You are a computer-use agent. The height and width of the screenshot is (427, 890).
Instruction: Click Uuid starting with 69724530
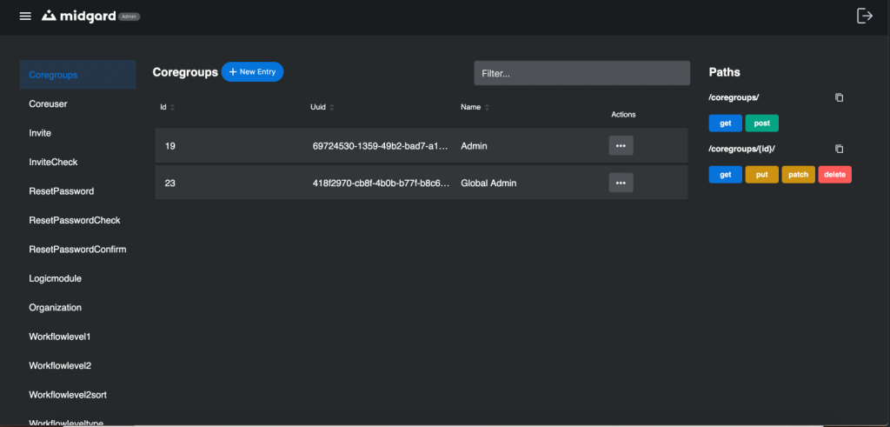pyautogui.click(x=381, y=146)
